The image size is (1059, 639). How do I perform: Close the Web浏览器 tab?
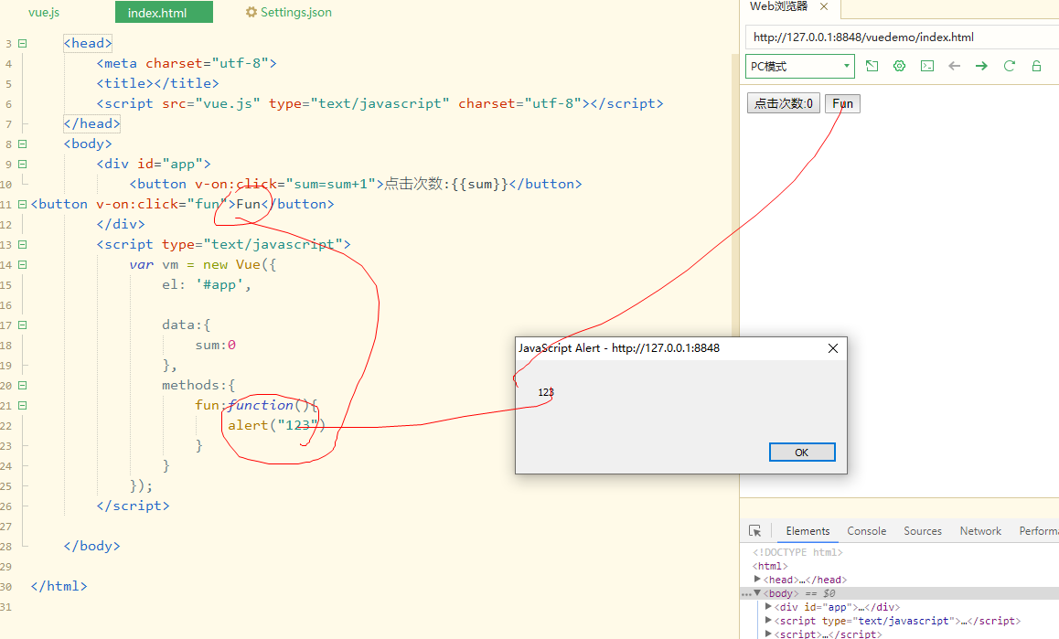[x=824, y=6]
